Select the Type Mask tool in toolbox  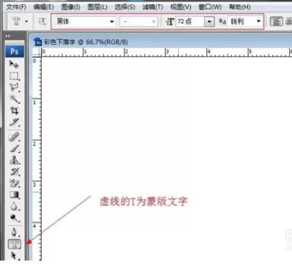(14, 244)
